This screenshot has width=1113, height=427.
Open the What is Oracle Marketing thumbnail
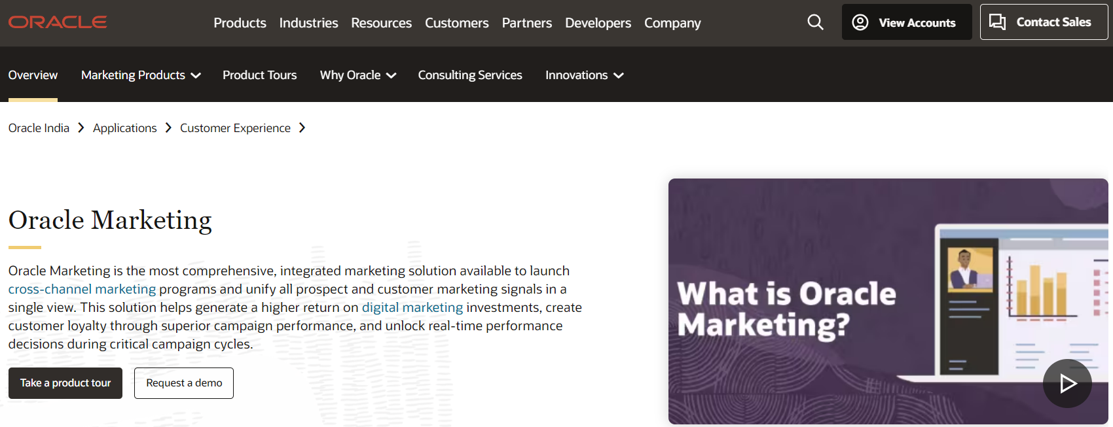818,301
